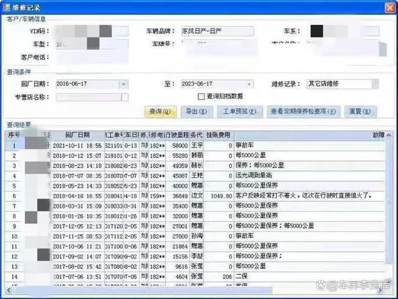398x299 pixels.
Task: Click the 206 fee cell
Action: 219,277
